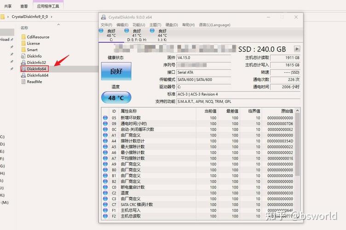
Task: Open the 文件(F) menu
Action: (106, 25)
